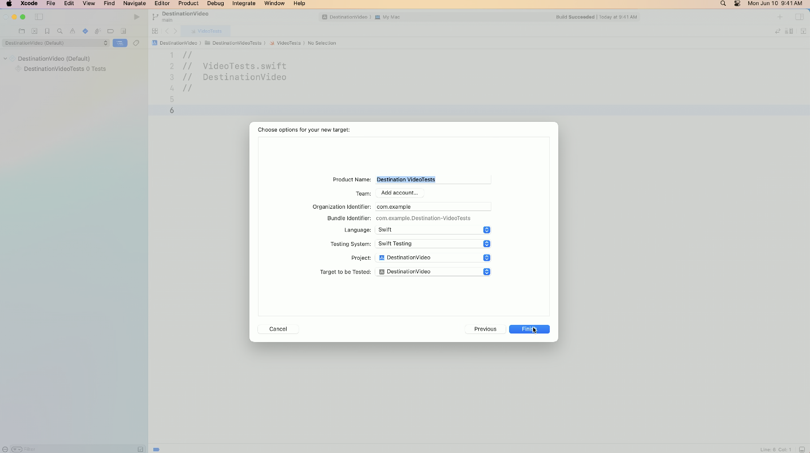Open the related items grid icon
Viewport: 810px width, 453px height.
pyautogui.click(x=155, y=31)
